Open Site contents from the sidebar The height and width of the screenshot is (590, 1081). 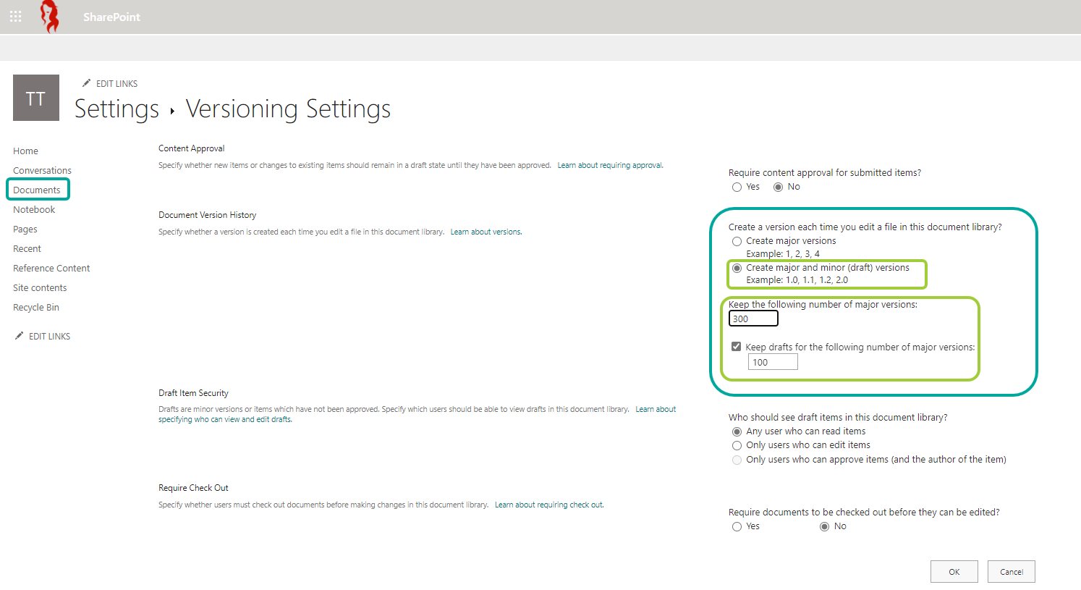(40, 287)
